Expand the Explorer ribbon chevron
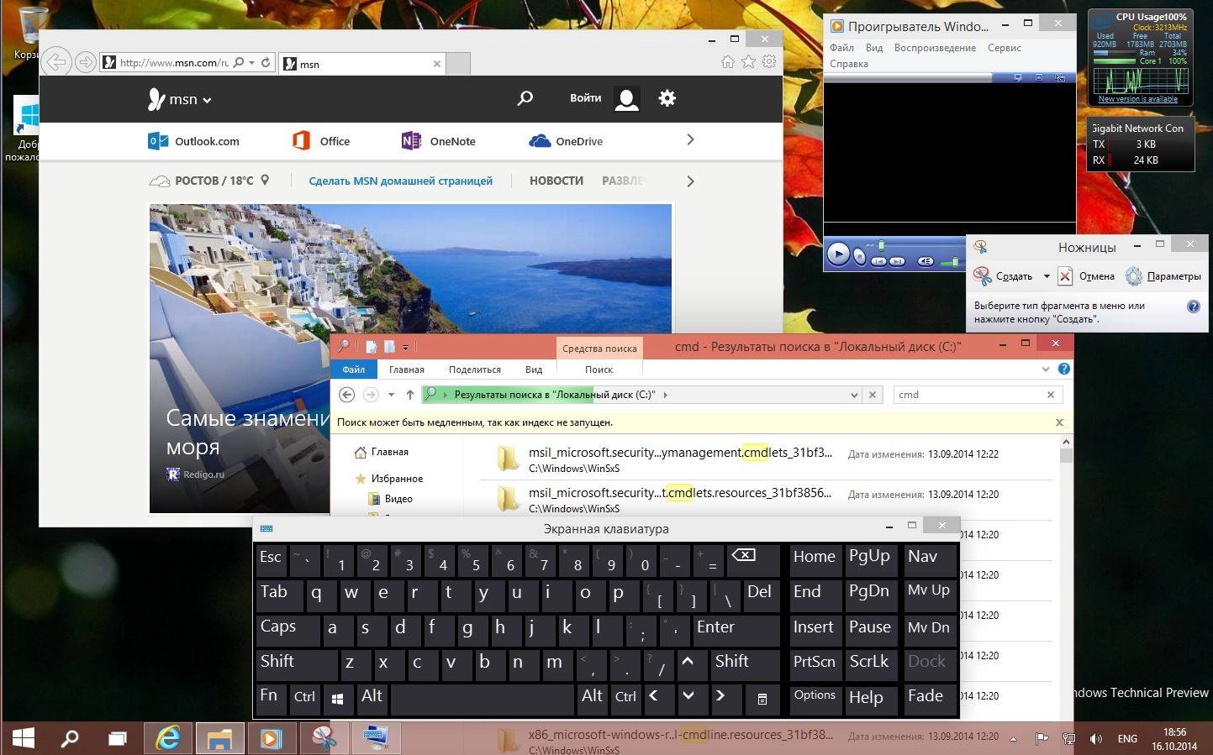The width and height of the screenshot is (1213, 755). [x=1045, y=369]
